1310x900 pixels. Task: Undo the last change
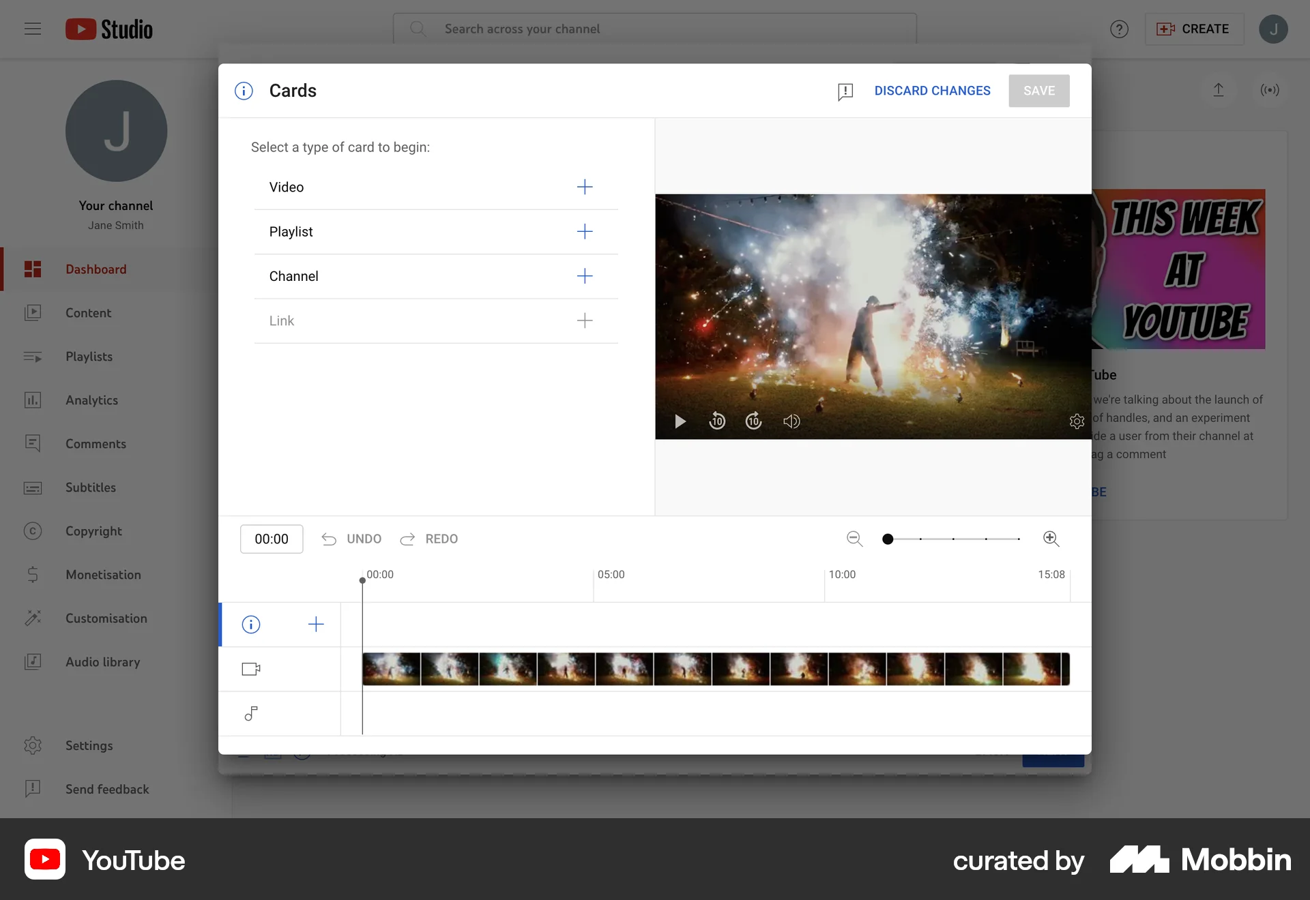(x=351, y=539)
